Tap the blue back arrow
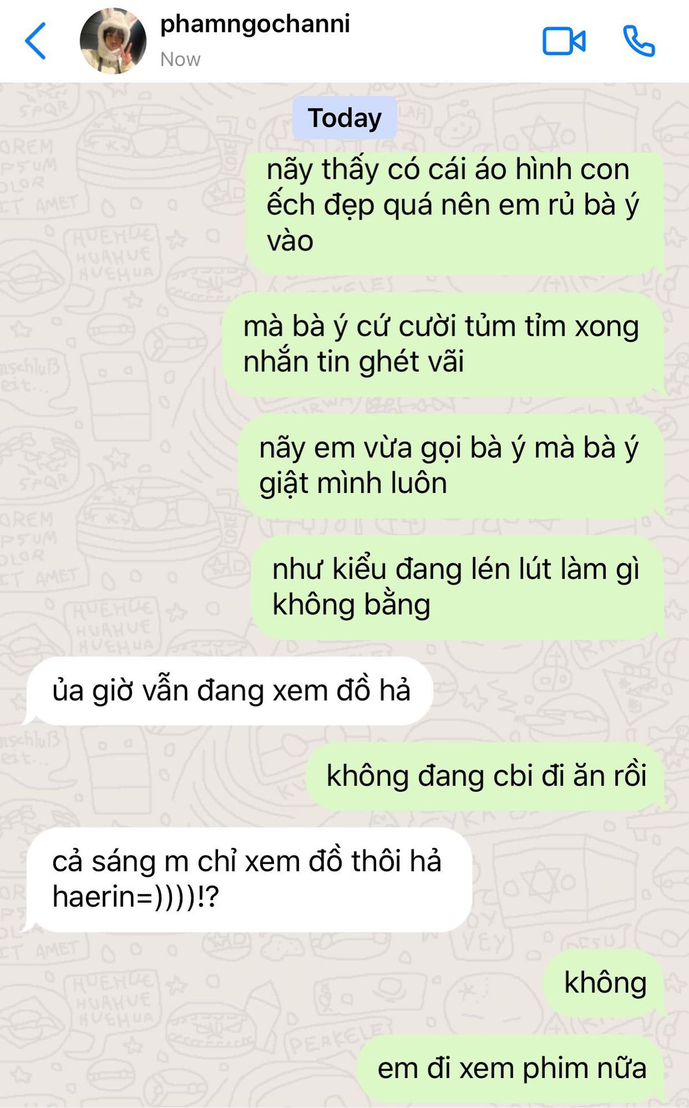689x1108 pixels. coord(35,41)
